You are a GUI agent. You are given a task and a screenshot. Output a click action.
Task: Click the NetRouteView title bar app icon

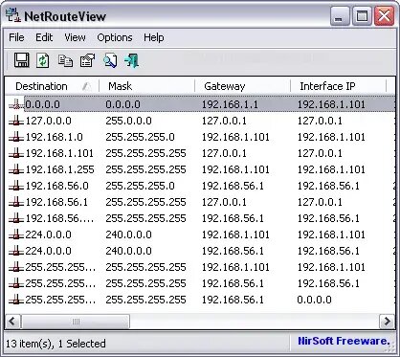(13, 16)
